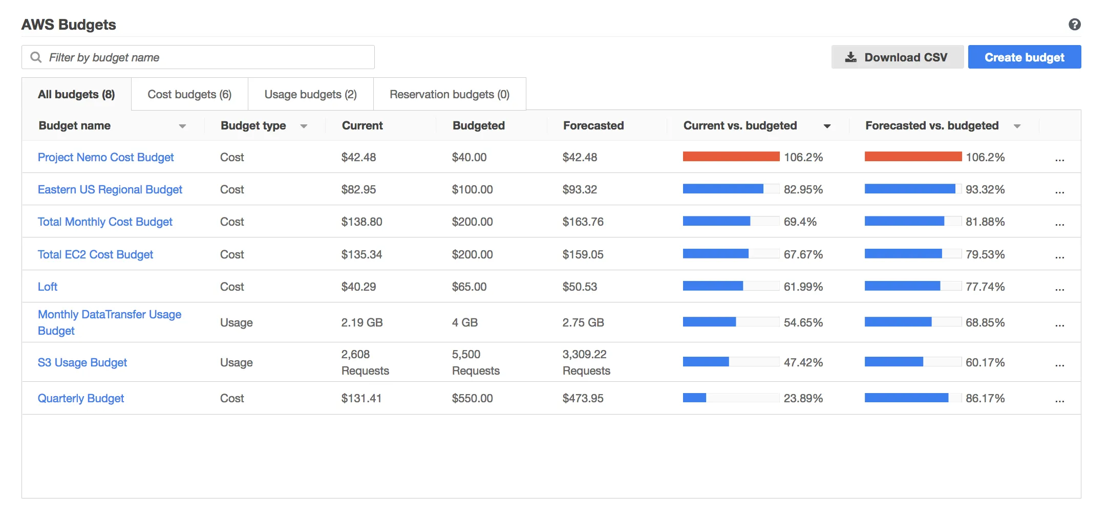
Task: Click Project Nemo red current vs. budgeted bar
Action: [x=731, y=157]
